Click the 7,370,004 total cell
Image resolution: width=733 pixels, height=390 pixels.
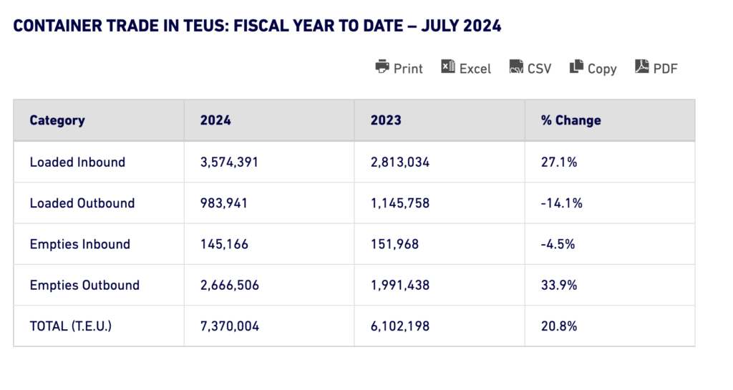pos(230,326)
